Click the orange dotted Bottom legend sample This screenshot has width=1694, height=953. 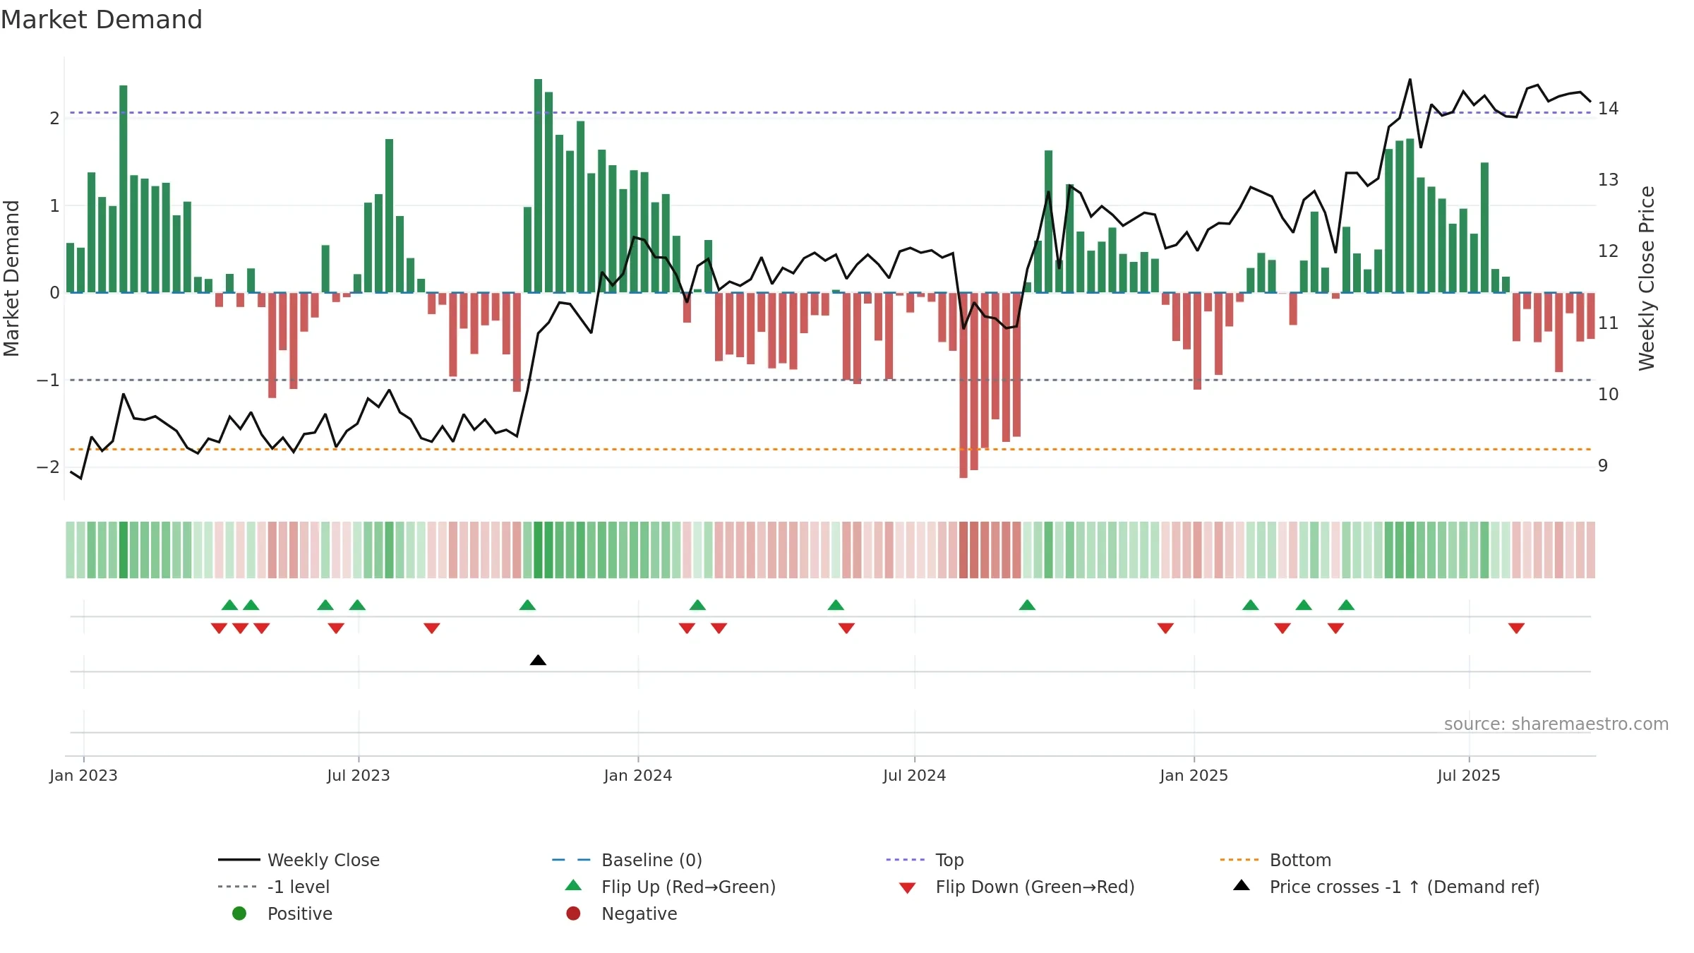[x=1239, y=860]
